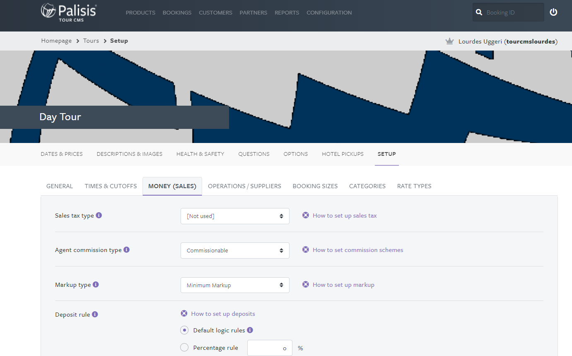Switch to the Hotel Pickups tab
Viewport: 572px width, 356px height.
[x=343, y=154]
